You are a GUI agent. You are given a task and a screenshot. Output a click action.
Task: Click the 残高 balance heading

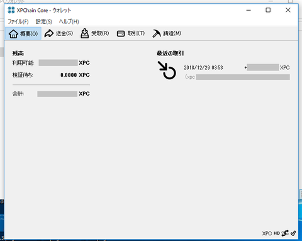(18, 53)
